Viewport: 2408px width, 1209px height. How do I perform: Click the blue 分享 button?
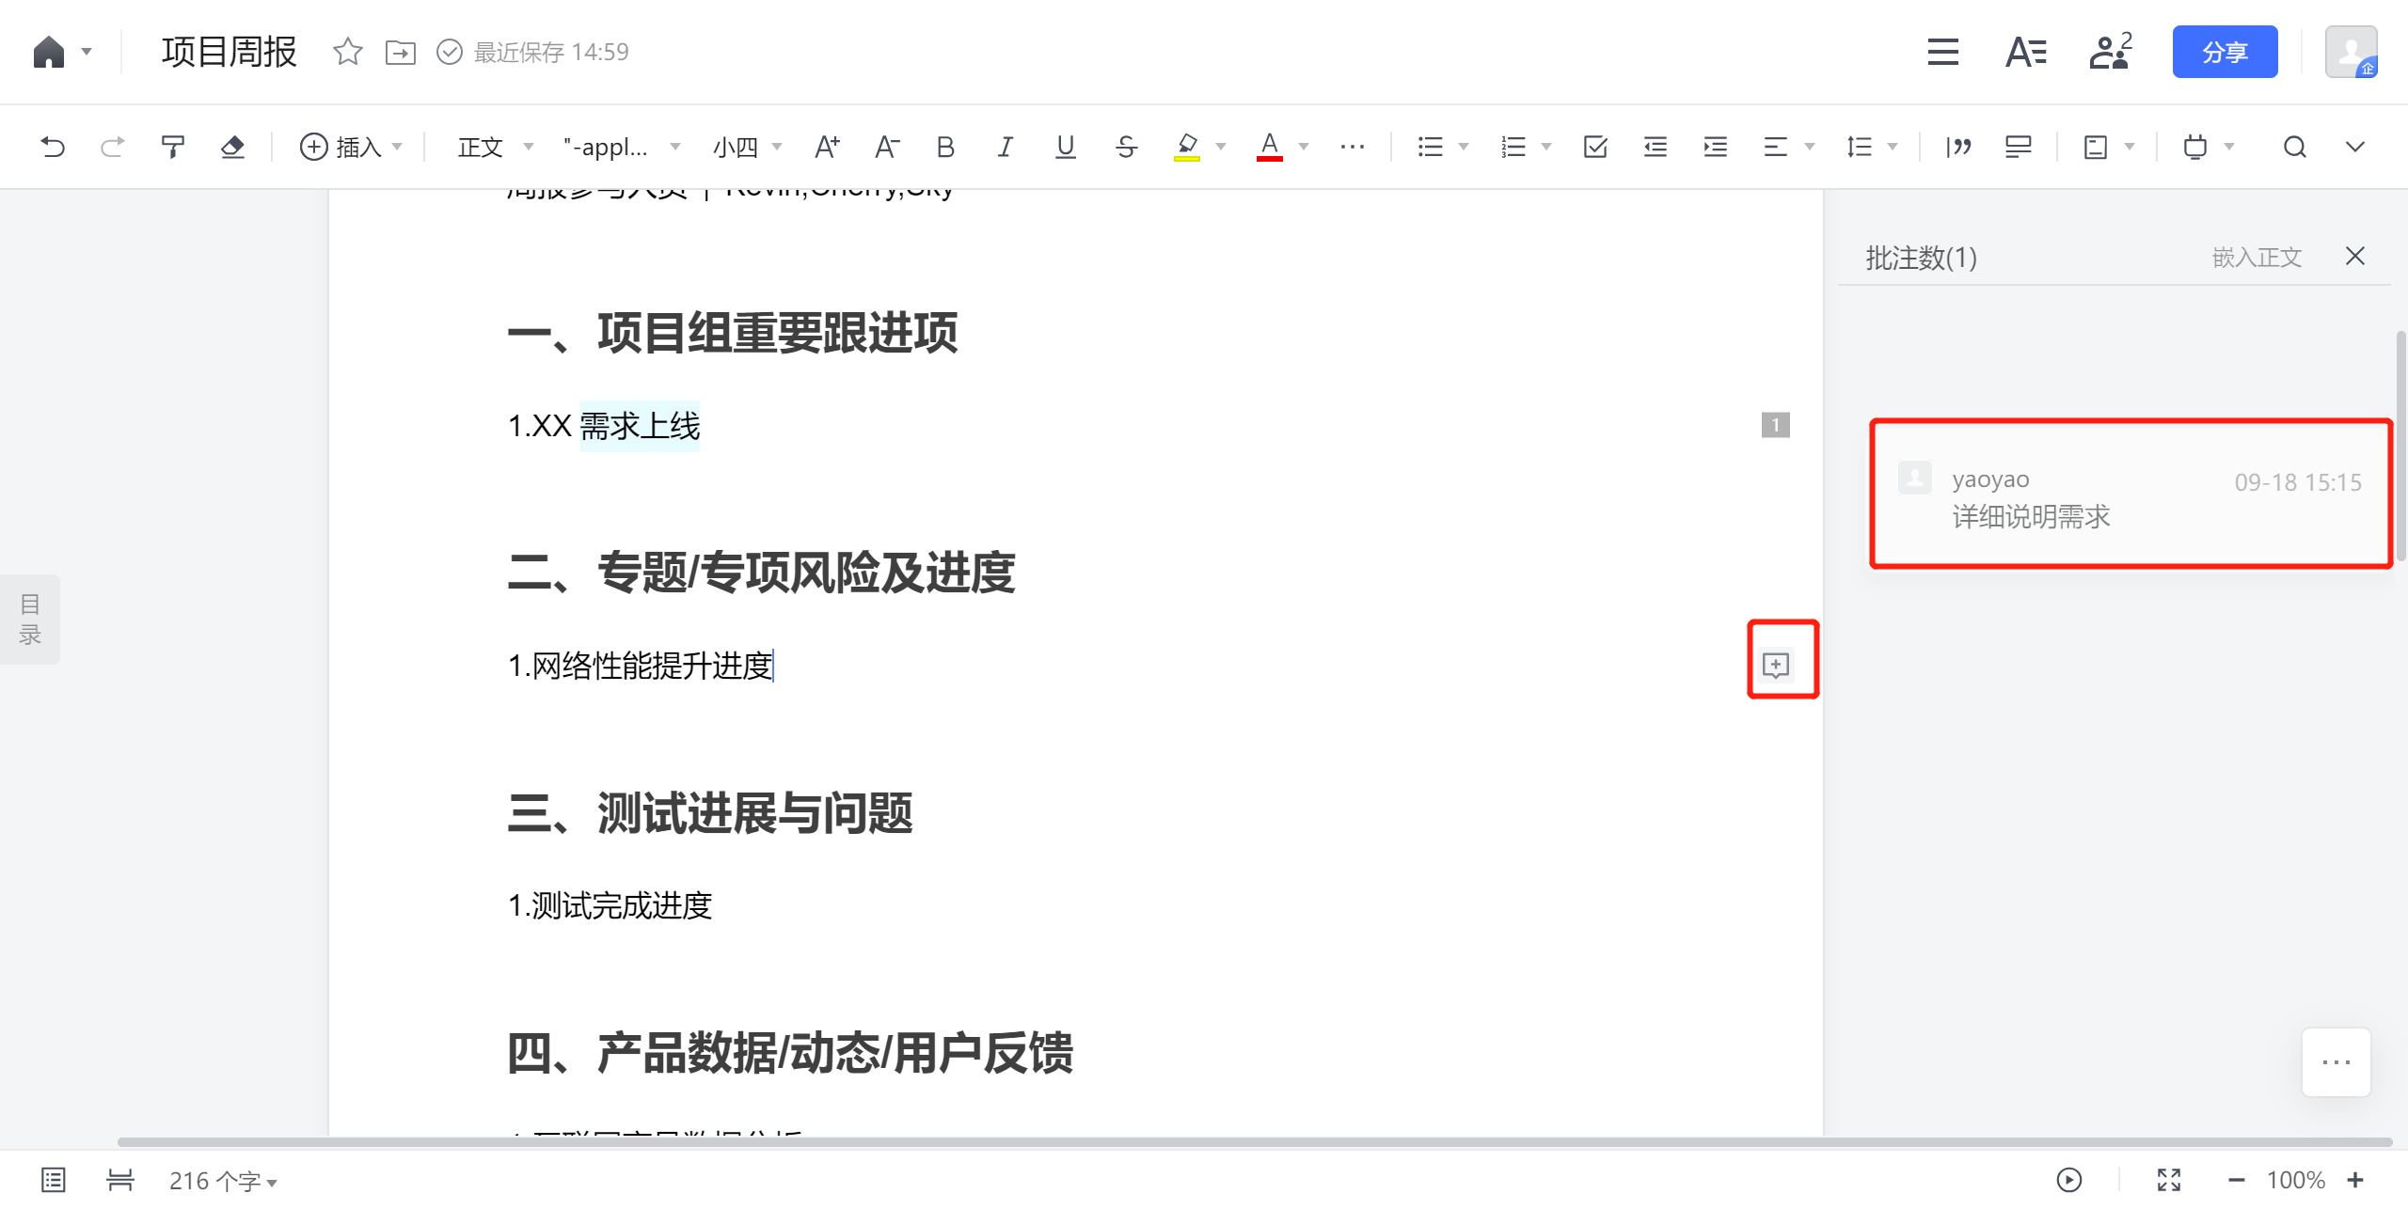2224,52
